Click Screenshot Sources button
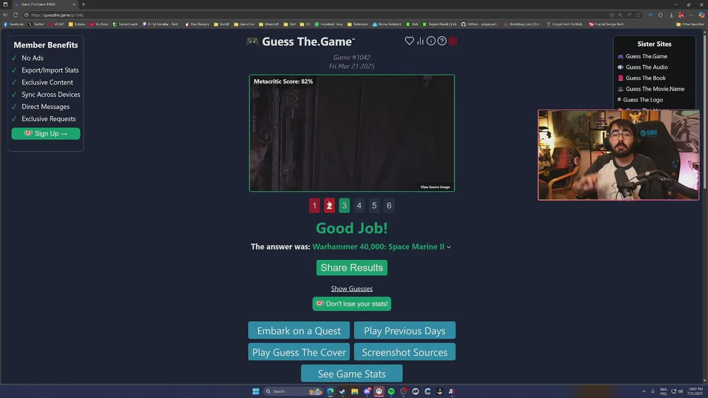This screenshot has width=708, height=398. (404, 352)
